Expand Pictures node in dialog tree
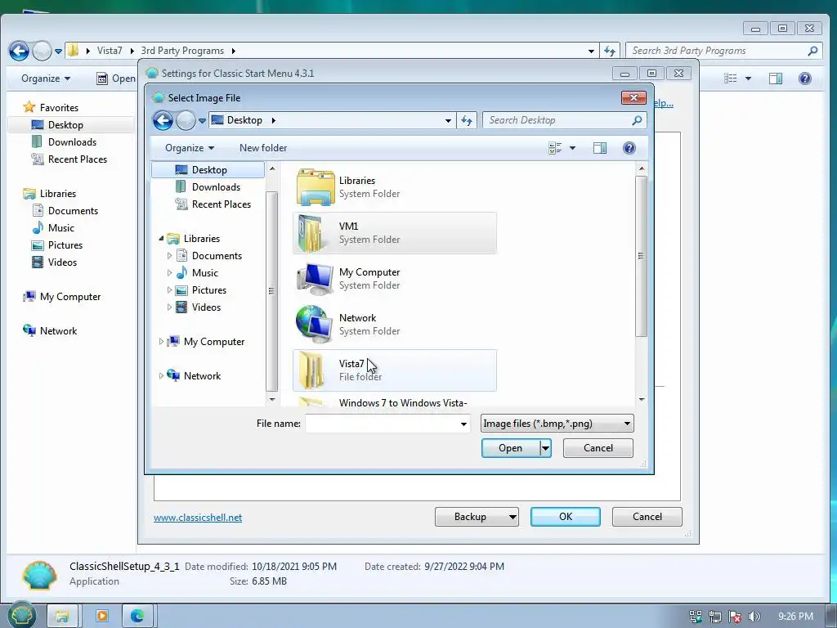Image resolution: width=837 pixels, height=628 pixels. tap(169, 290)
